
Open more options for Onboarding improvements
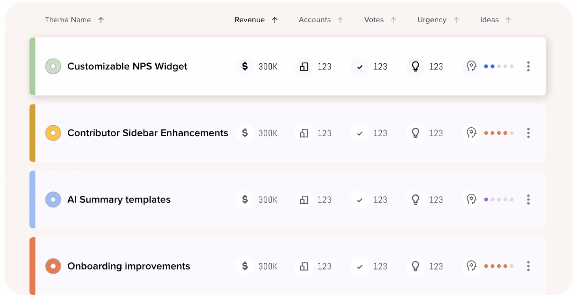528,266
